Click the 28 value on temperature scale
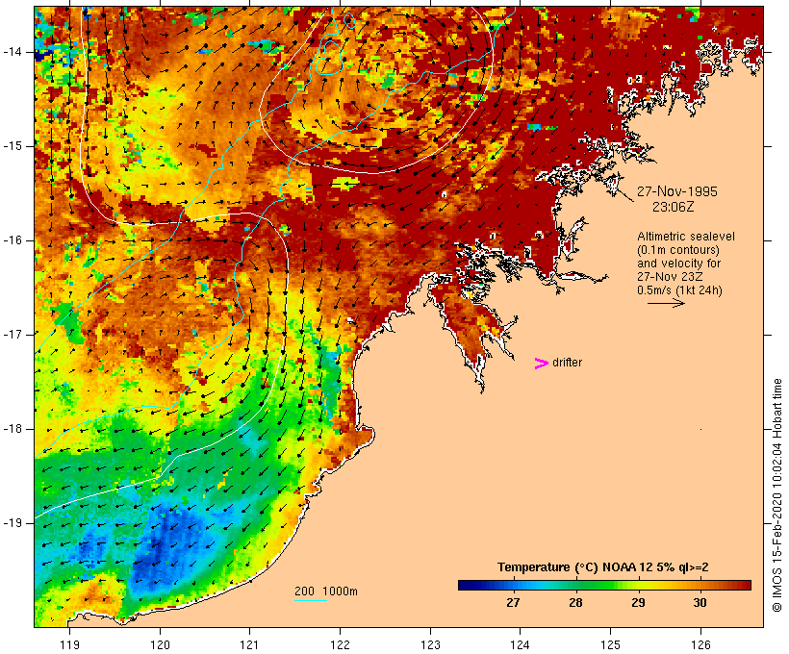 (575, 602)
